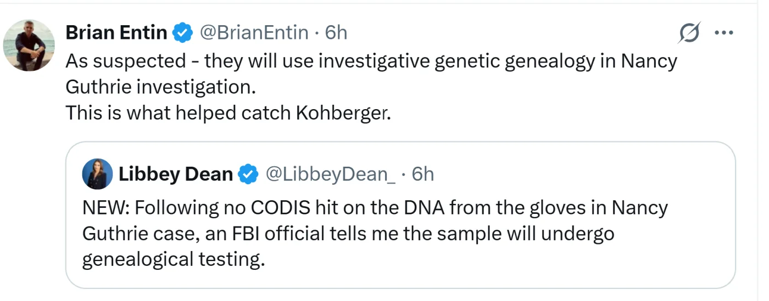Open quoted post via "NEW: Following no CODIS" line

pos(375,208)
